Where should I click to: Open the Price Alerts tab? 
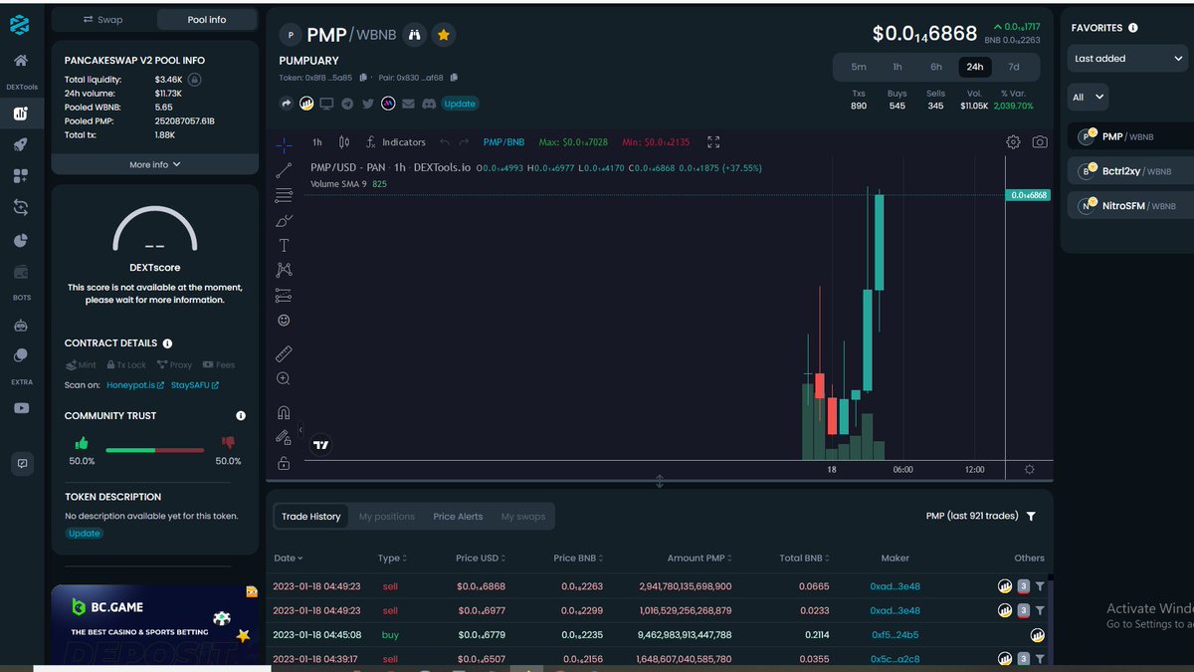coord(458,516)
